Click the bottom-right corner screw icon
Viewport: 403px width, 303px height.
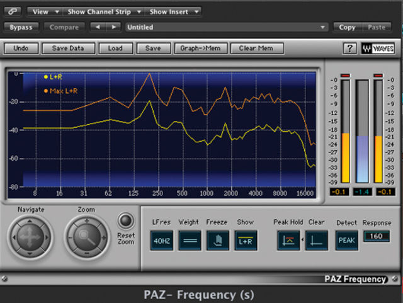(395, 278)
